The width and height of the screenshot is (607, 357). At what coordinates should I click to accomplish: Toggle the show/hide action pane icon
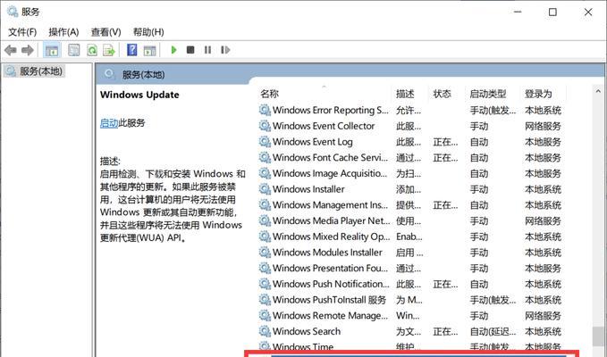coord(149,50)
